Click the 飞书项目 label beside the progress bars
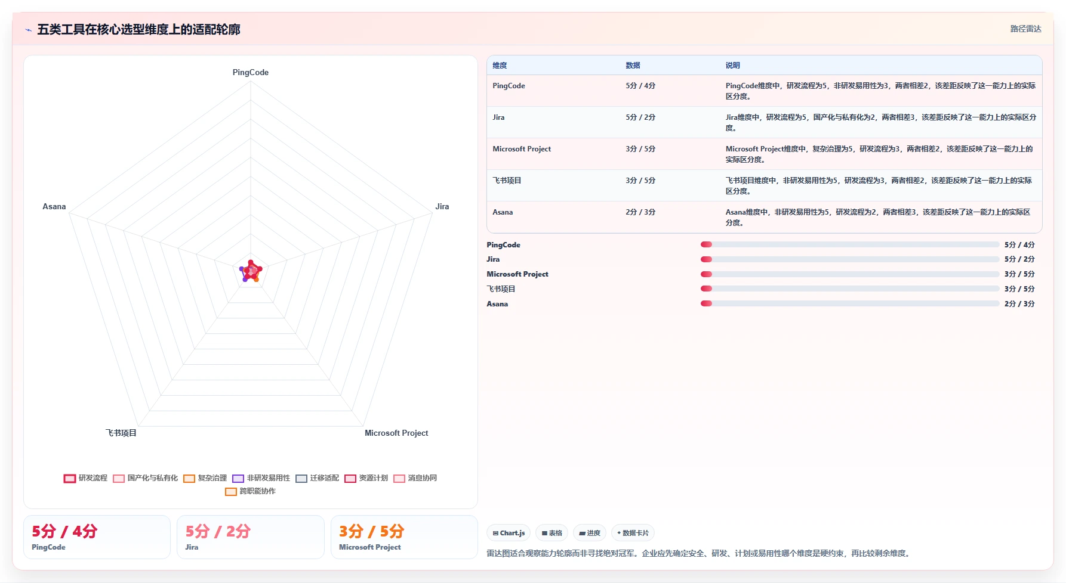Viewport: 1066px width, 583px height. pos(501,289)
